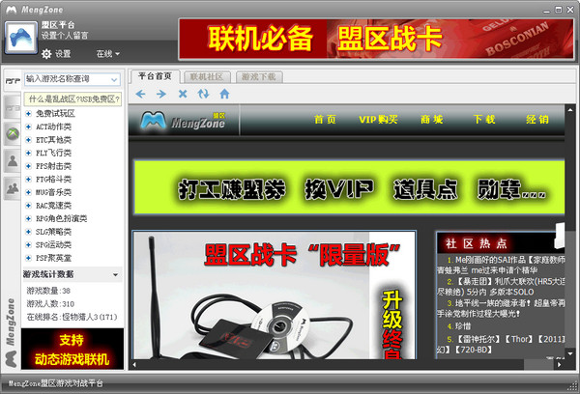Expand FTG格斗类 category
The height and width of the screenshot is (394, 580).
click(28, 179)
